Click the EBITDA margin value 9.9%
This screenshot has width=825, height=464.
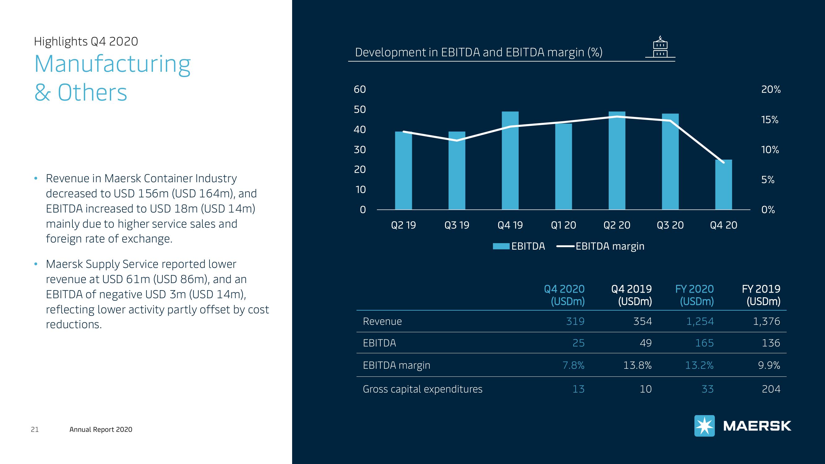(769, 365)
